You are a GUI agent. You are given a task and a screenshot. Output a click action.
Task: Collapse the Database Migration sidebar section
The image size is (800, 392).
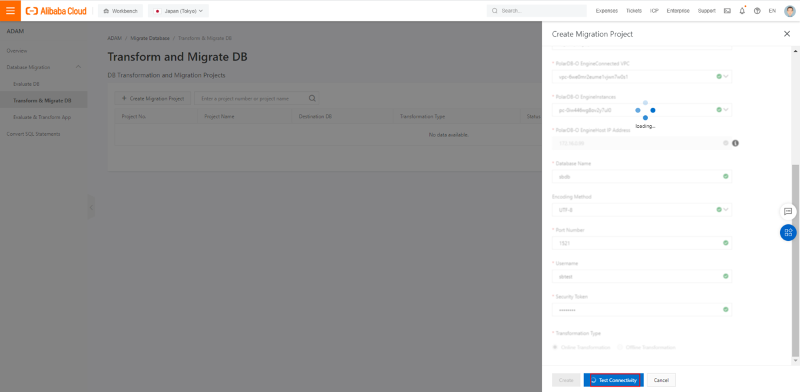click(x=79, y=67)
